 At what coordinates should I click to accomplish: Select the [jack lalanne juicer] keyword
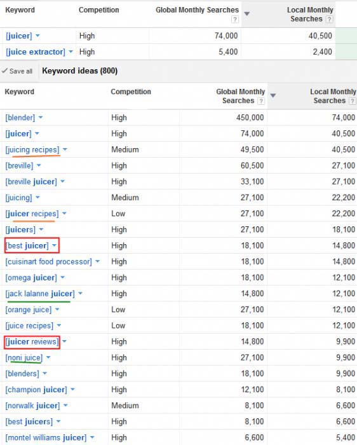[40, 294]
